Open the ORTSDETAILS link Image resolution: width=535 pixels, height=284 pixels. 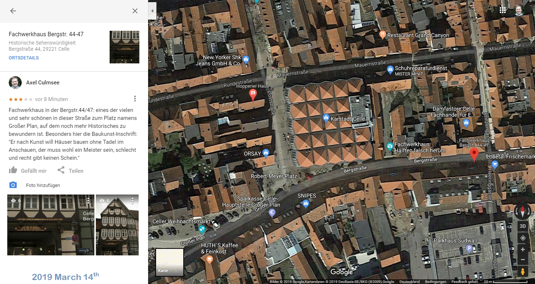[x=24, y=58]
